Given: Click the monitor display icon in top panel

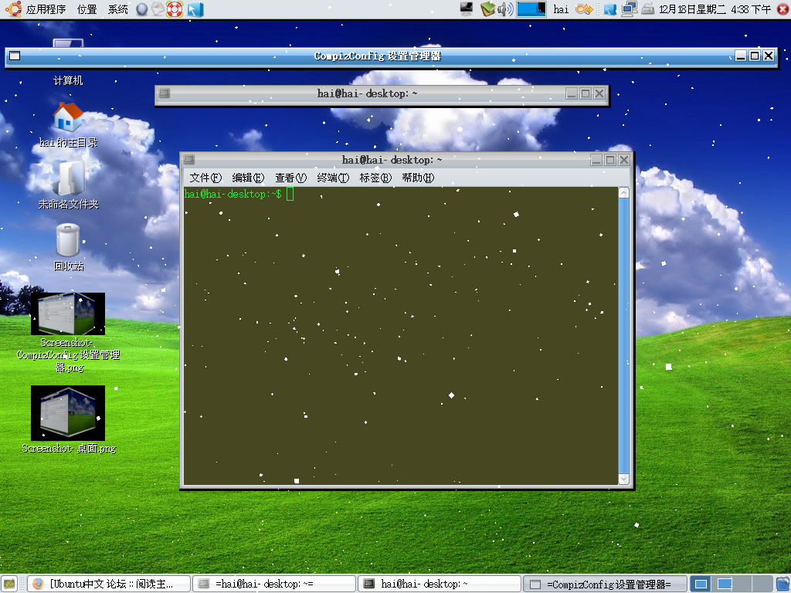Looking at the screenshot, I should pos(467,9).
